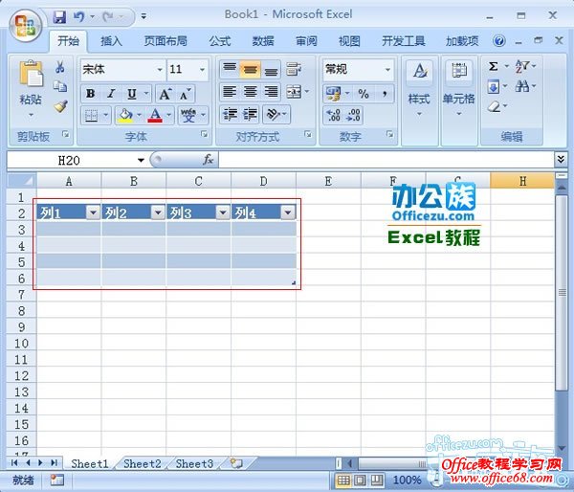Align cell text to the left
Screen dimensions: 574x492
pyautogui.click(x=230, y=92)
